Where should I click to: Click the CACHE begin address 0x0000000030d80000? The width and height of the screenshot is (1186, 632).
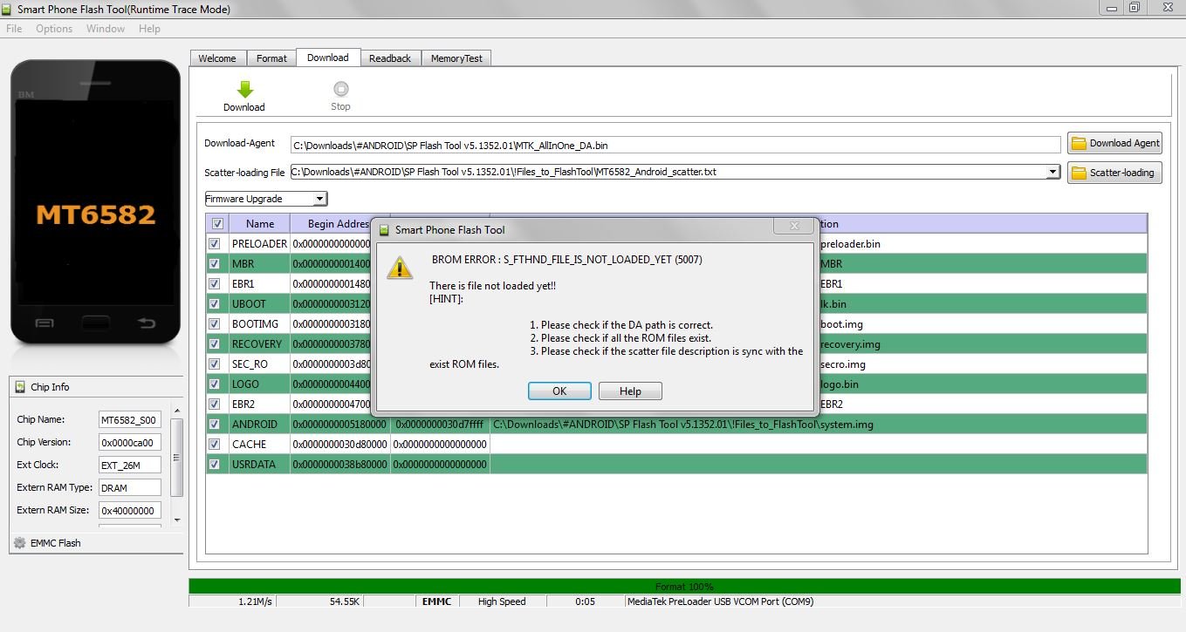coord(339,445)
